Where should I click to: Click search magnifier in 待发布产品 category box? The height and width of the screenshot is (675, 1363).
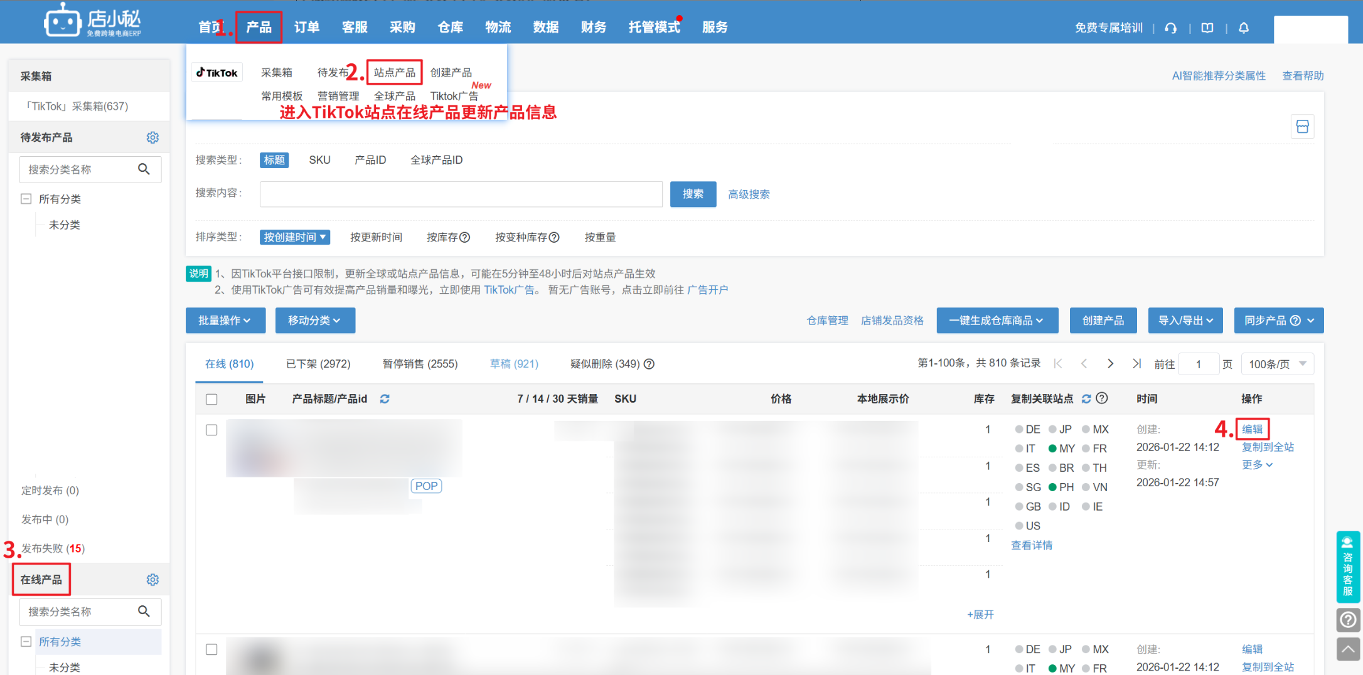(x=144, y=169)
